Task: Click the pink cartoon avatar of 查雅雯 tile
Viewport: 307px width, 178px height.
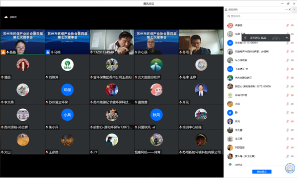Action: coord(156,89)
